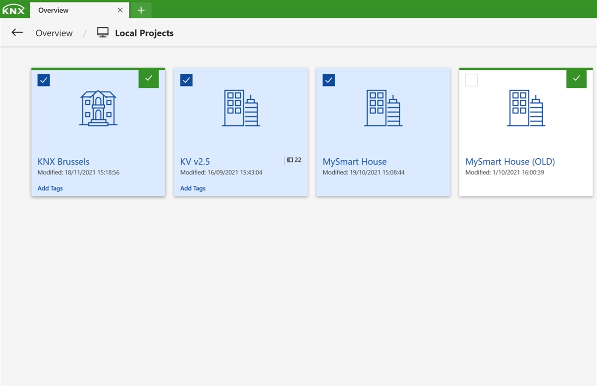The width and height of the screenshot is (597, 386).
Task: Click Add Tags on KNX Brussels
Action: point(50,188)
